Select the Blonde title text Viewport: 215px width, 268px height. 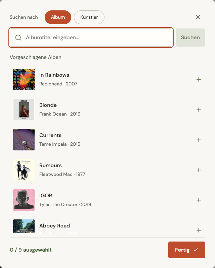[x=48, y=105]
